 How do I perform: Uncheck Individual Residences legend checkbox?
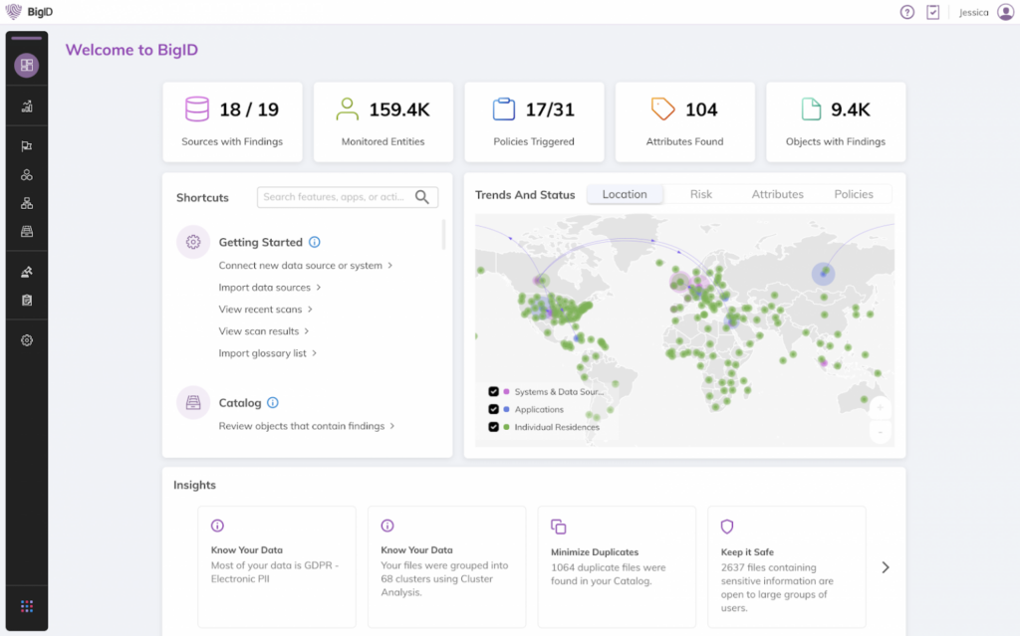coord(494,427)
